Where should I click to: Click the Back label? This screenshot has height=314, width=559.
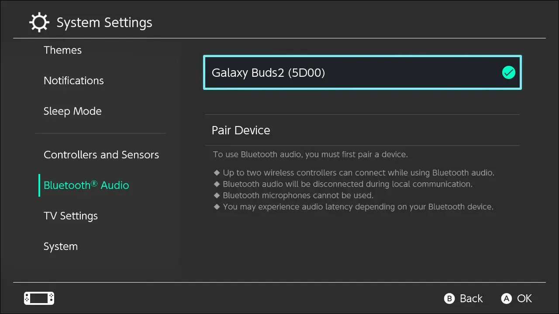pyautogui.click(x=471, y=298)
